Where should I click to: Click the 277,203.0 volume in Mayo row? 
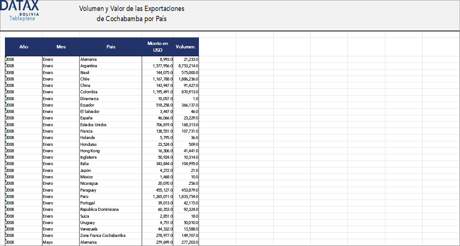pos(186,242)
